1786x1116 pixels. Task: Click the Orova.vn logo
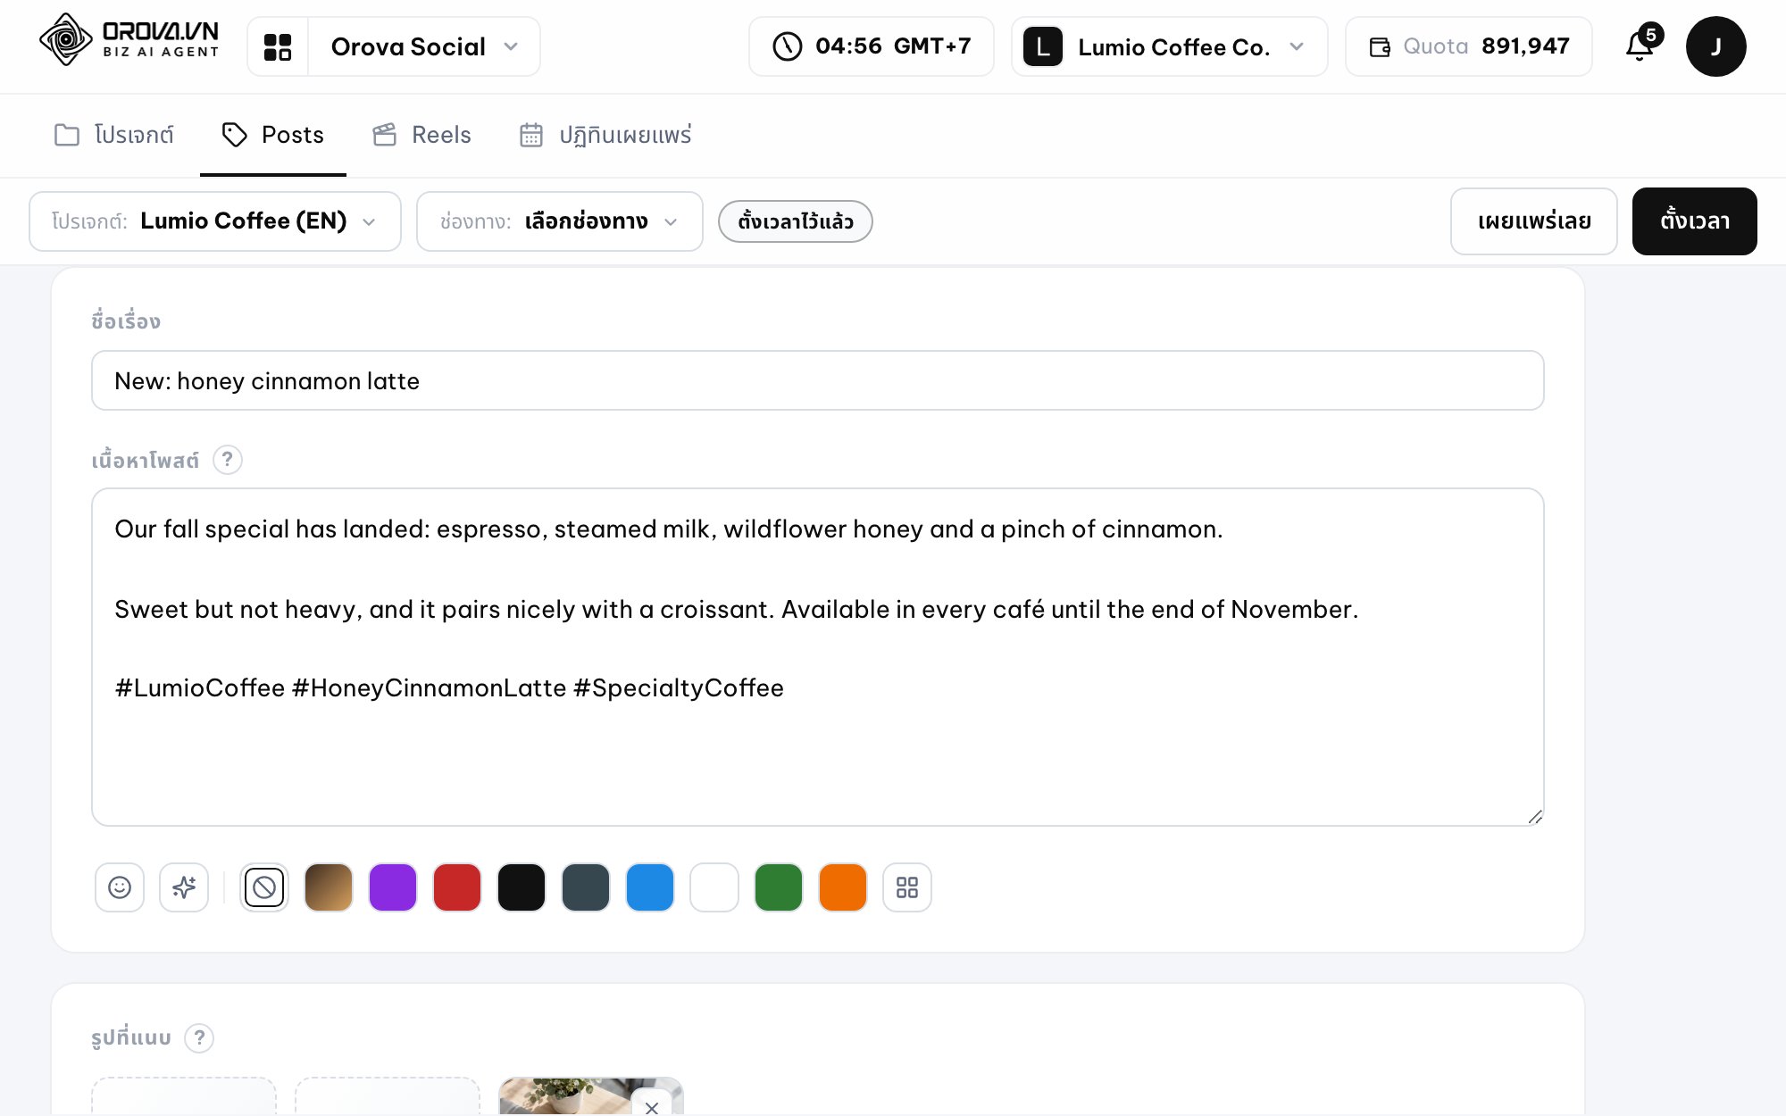pos(129,40)
